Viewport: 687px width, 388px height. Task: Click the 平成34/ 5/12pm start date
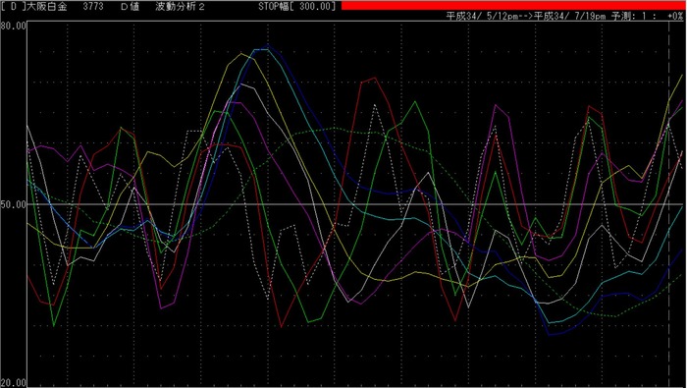(x=482, y=17)
